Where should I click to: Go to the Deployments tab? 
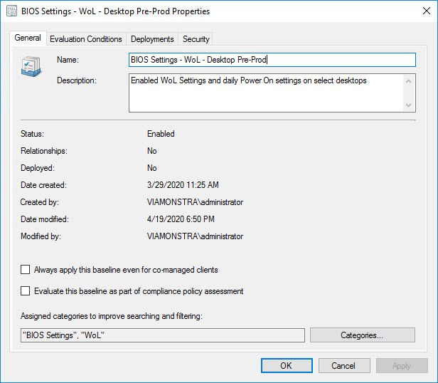coord(152,39)
